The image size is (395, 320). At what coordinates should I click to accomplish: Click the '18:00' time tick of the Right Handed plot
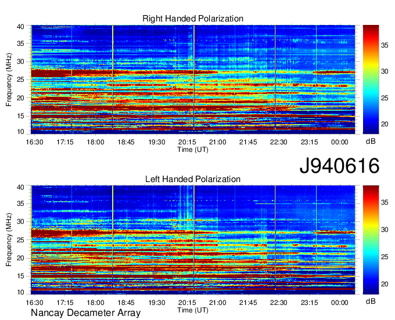coord(95,142)
